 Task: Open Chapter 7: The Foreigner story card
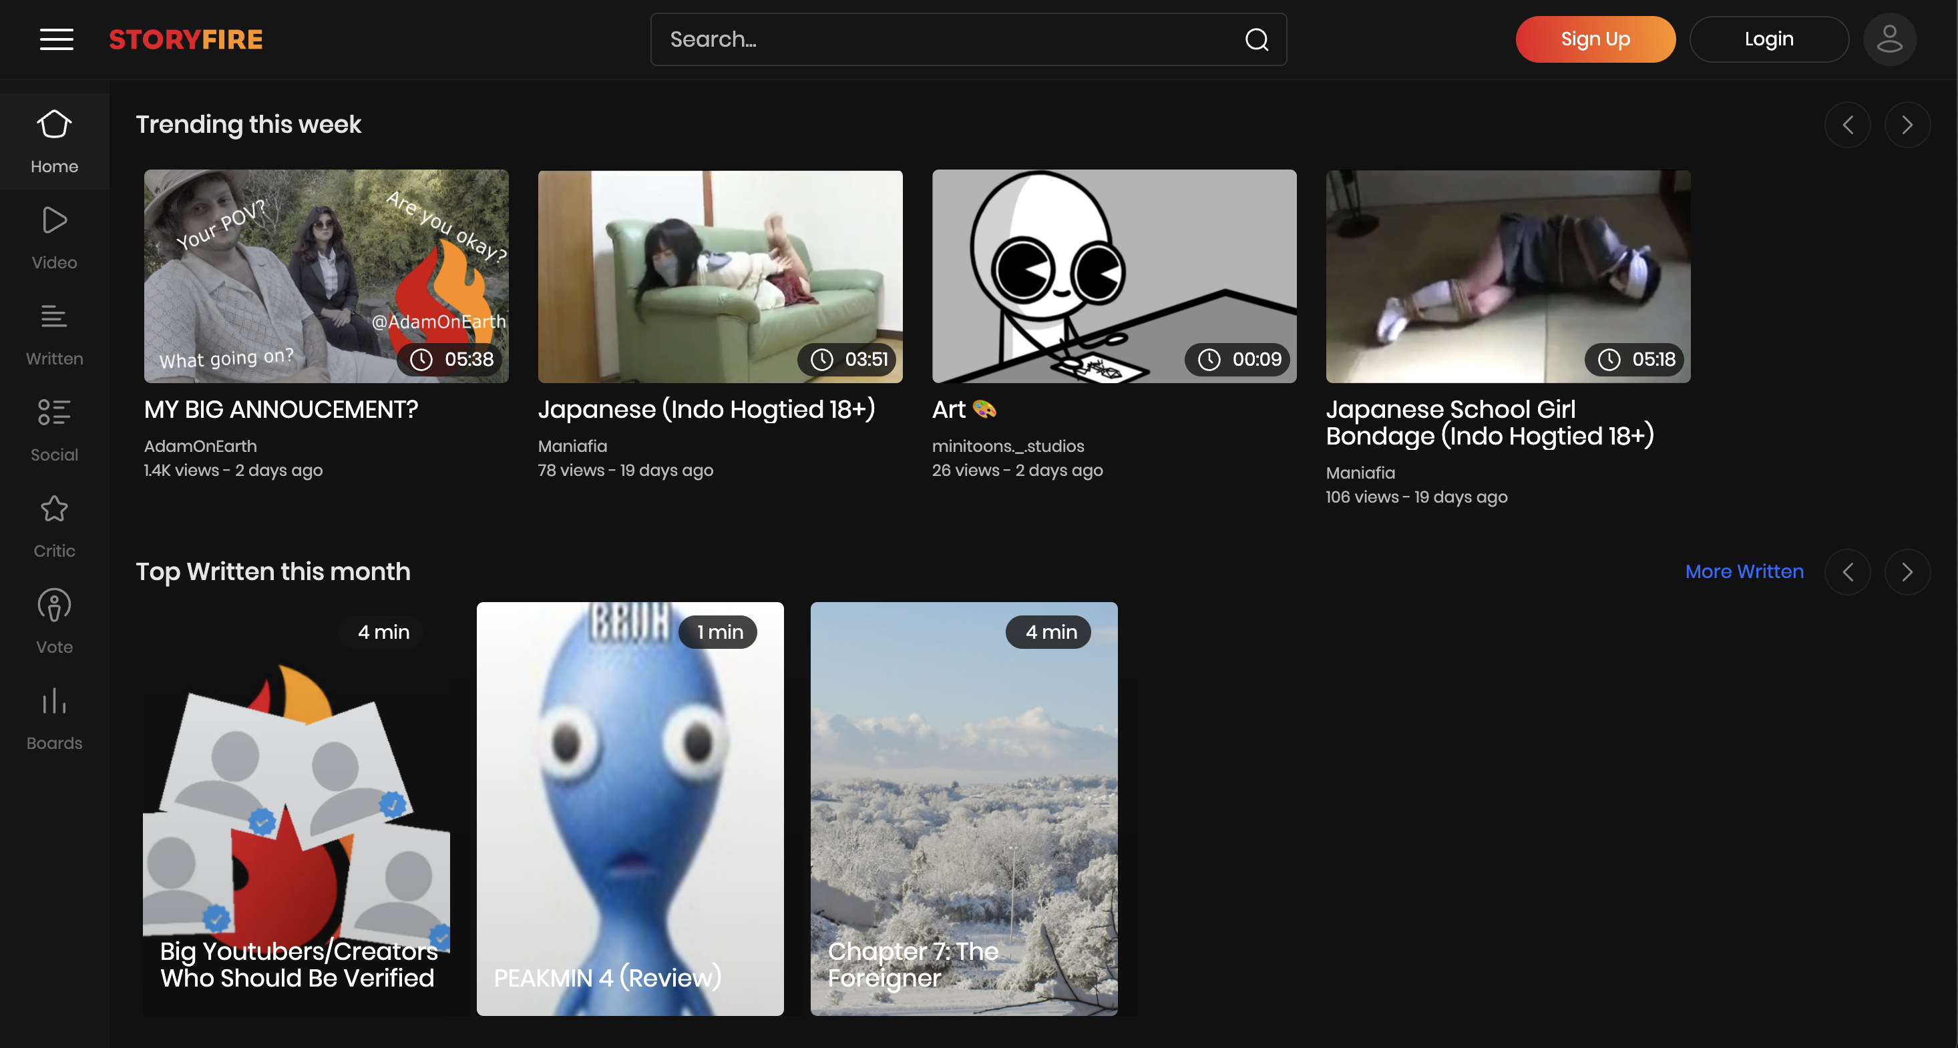click(x=964, y=808)
